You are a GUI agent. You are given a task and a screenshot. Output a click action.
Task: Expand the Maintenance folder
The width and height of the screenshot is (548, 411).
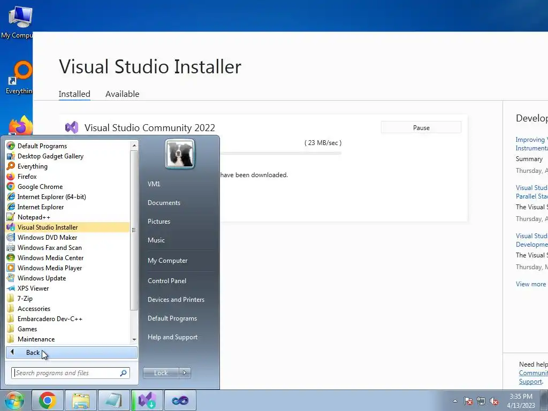point(67,339)
